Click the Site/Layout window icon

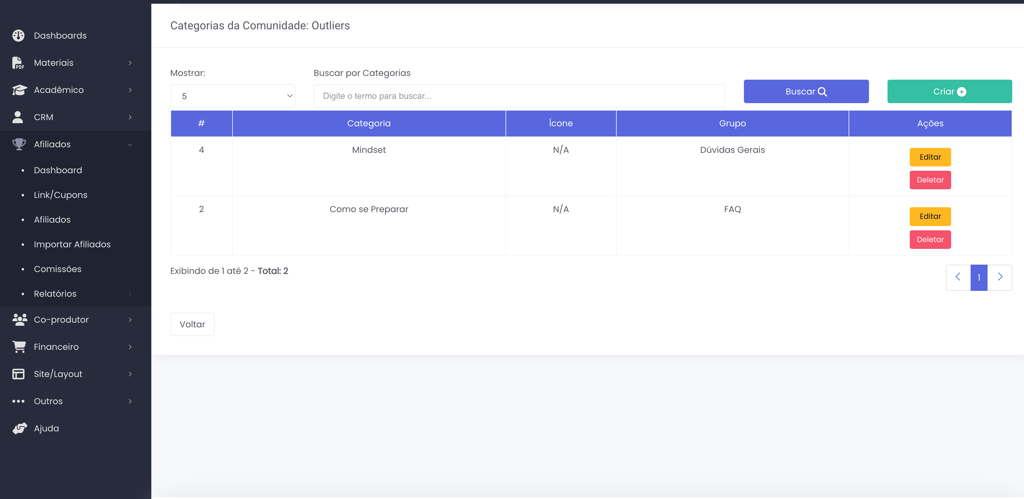pos(18,374)
